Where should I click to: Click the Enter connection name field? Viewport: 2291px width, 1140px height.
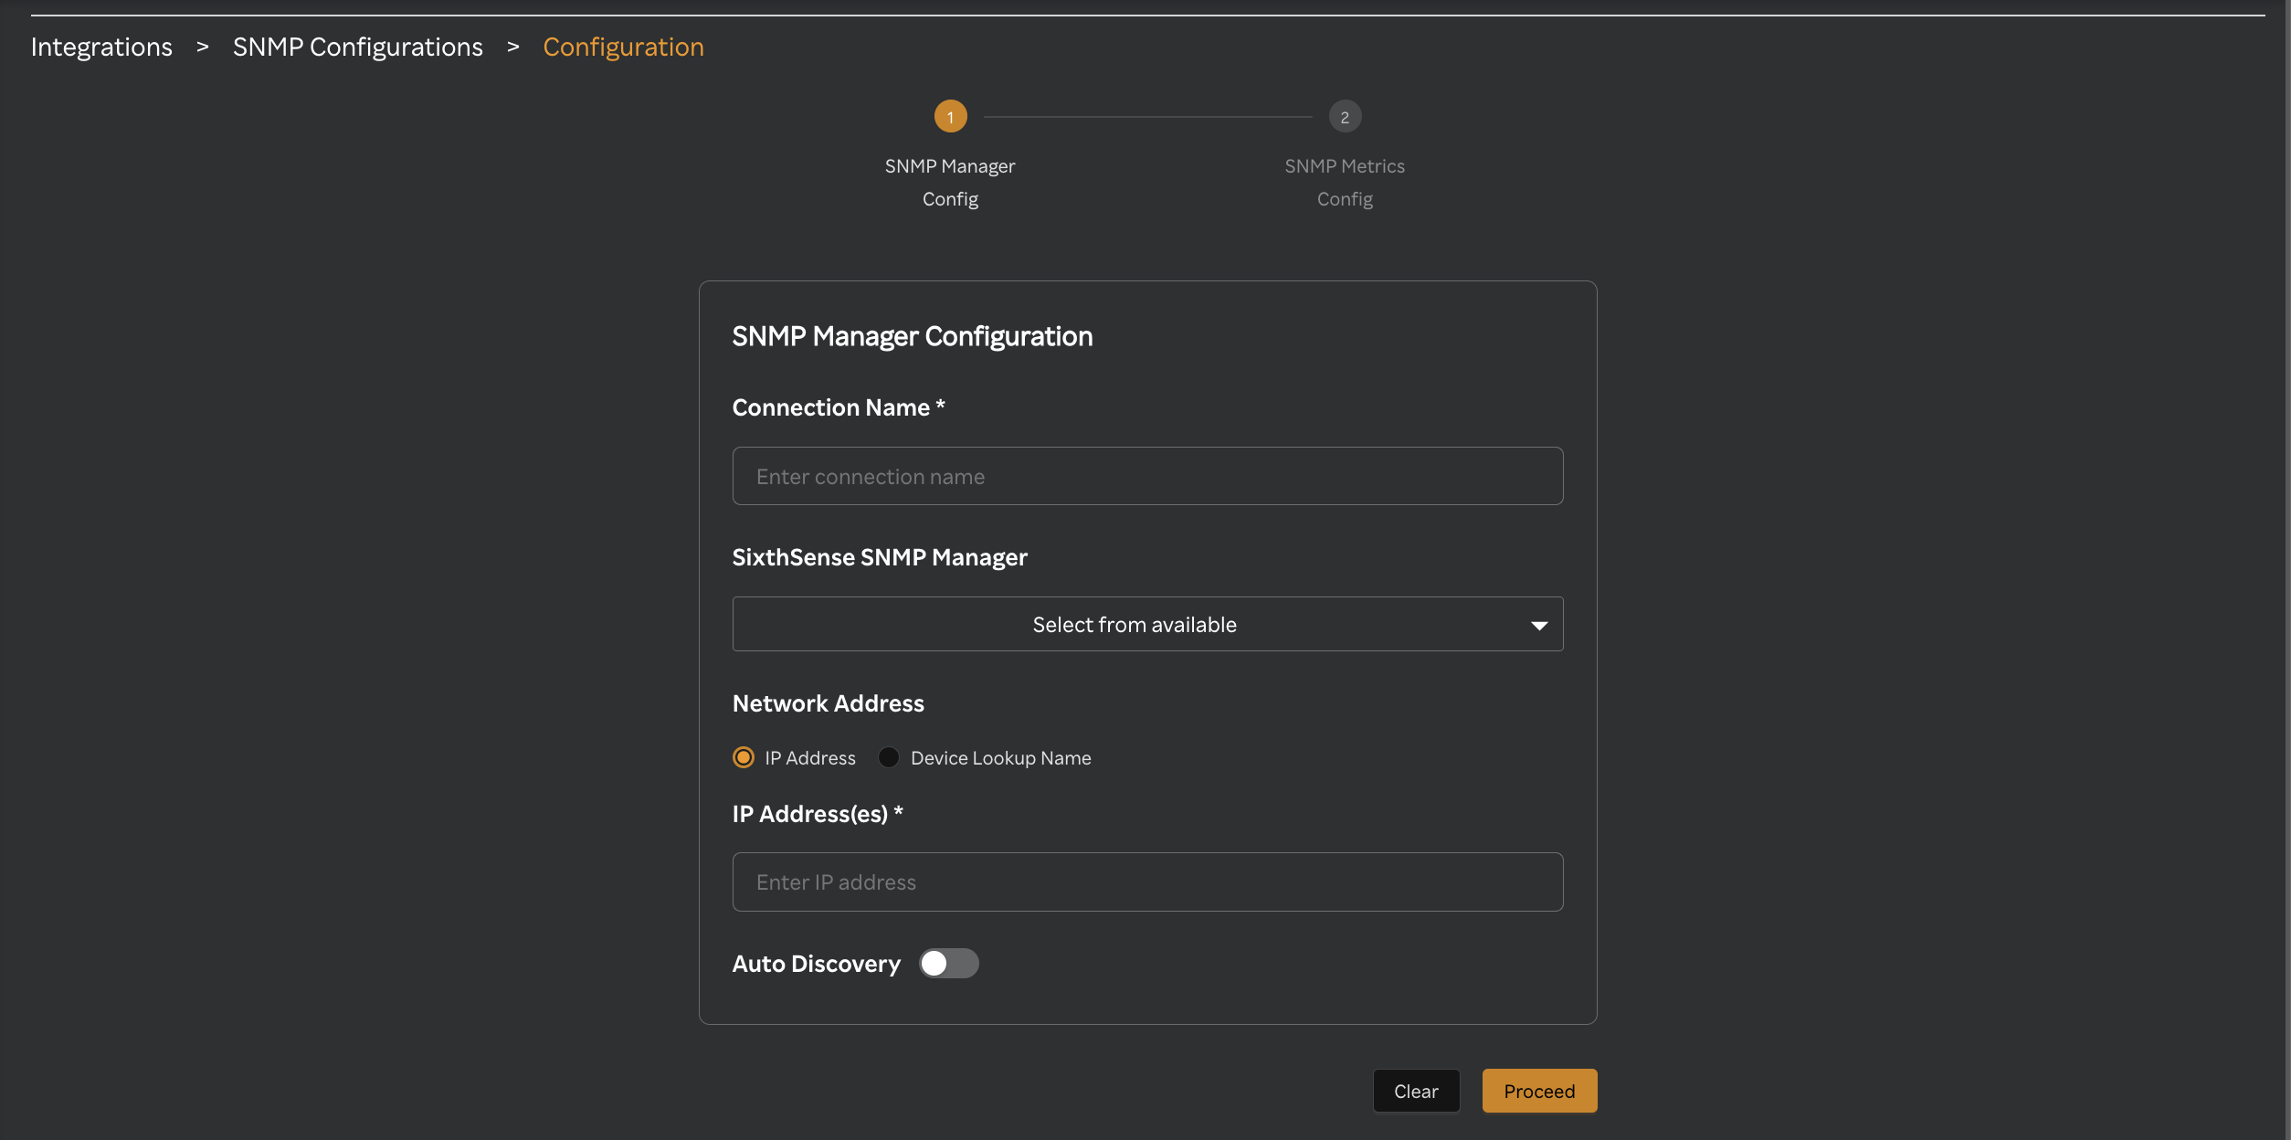click(x=1147, y=476)
